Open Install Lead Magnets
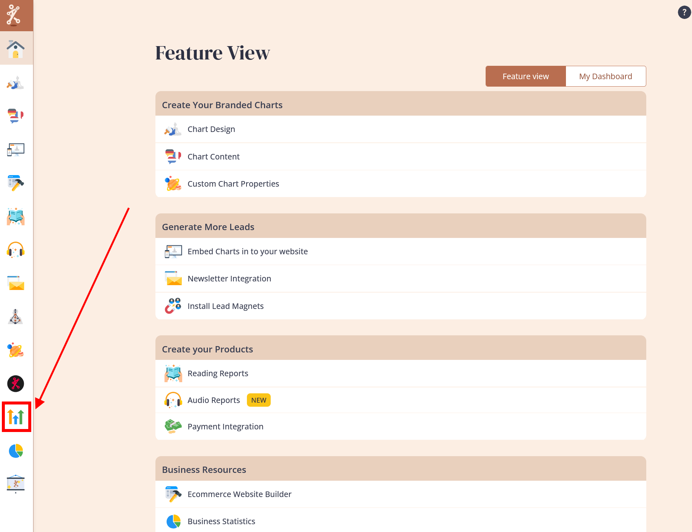This screenshot has height=532, width=692. click(225, 306)
